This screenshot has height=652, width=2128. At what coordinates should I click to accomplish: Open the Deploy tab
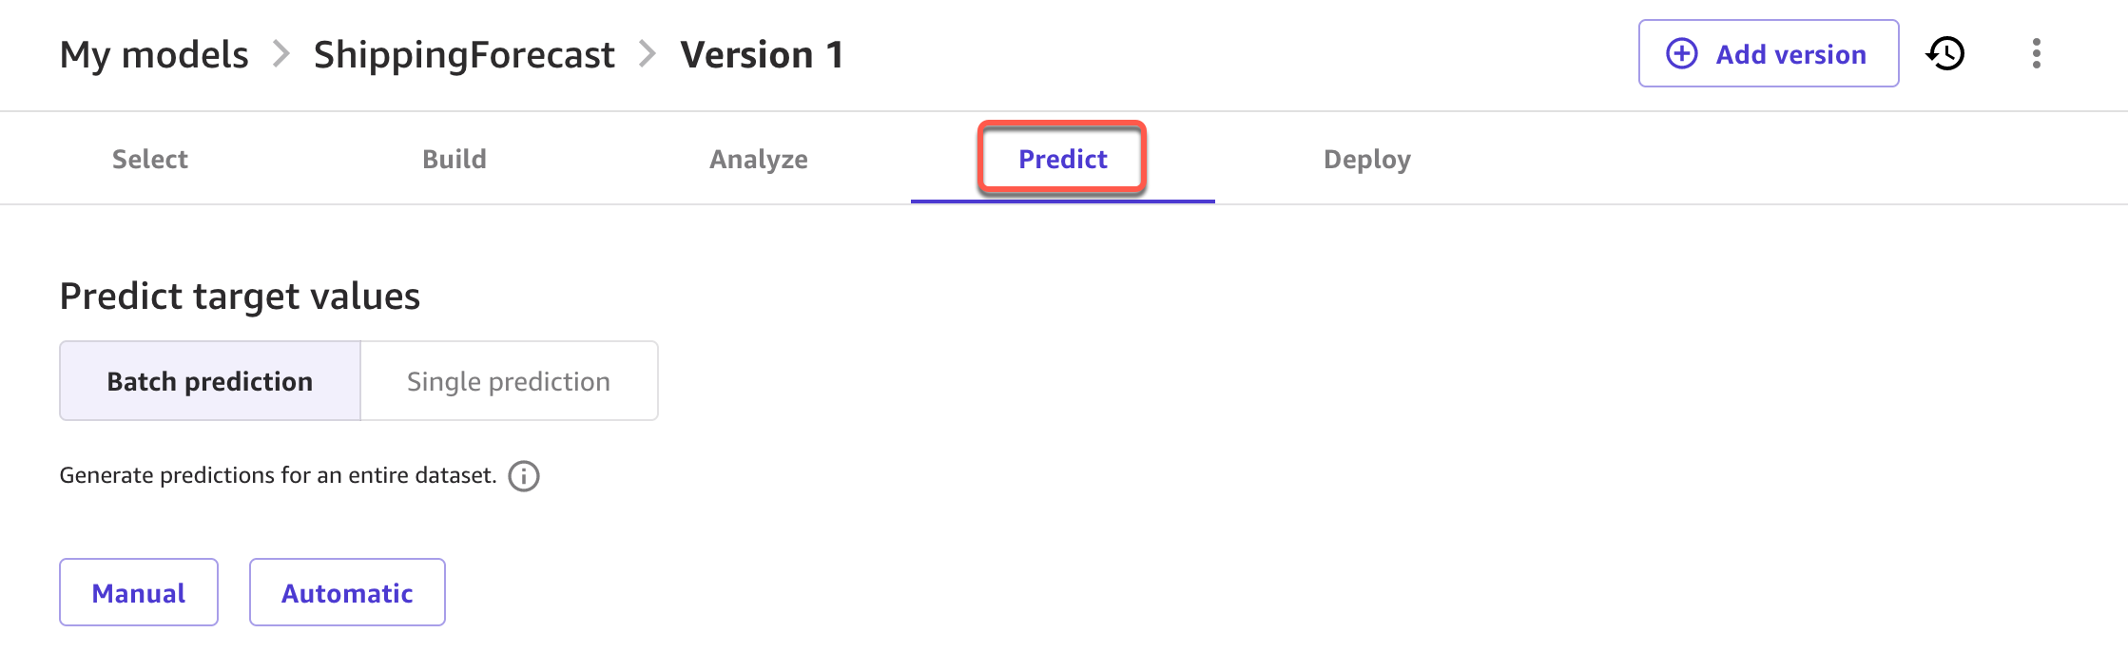pyautogui.click(x=1366, y=159)
